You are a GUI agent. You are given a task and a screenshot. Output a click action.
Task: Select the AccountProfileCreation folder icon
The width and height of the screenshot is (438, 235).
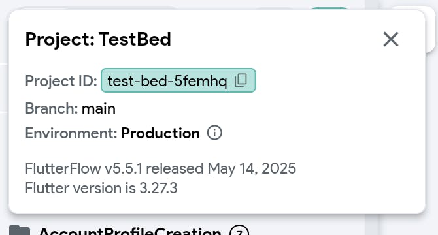[20, 230]
